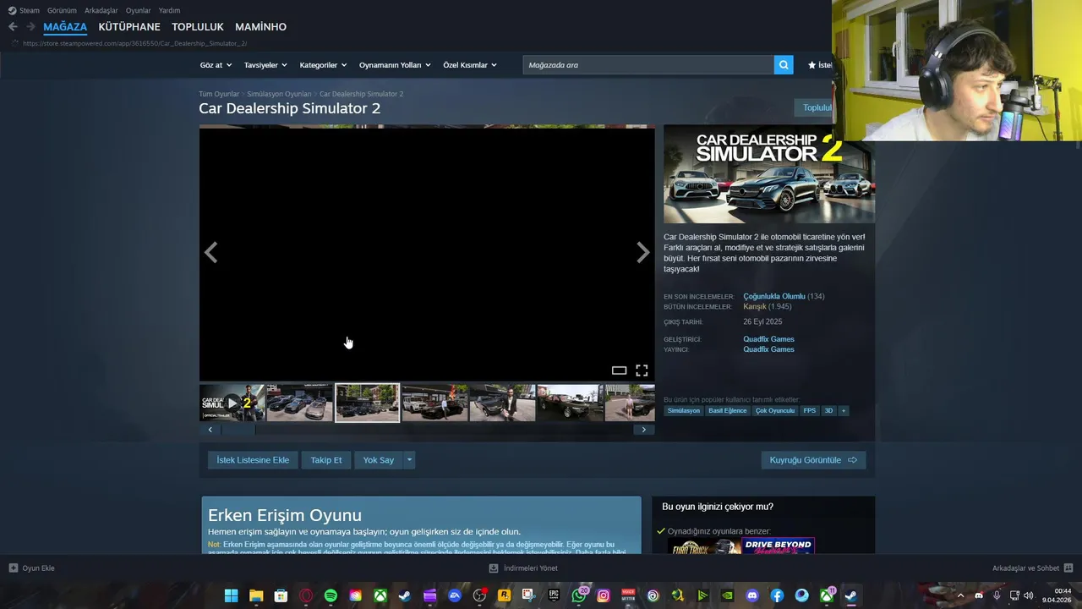Viewport: 1082px width, 609px height.
Task: Click the thumbnail strip scrollbar handle
Action: pos(238,430)
